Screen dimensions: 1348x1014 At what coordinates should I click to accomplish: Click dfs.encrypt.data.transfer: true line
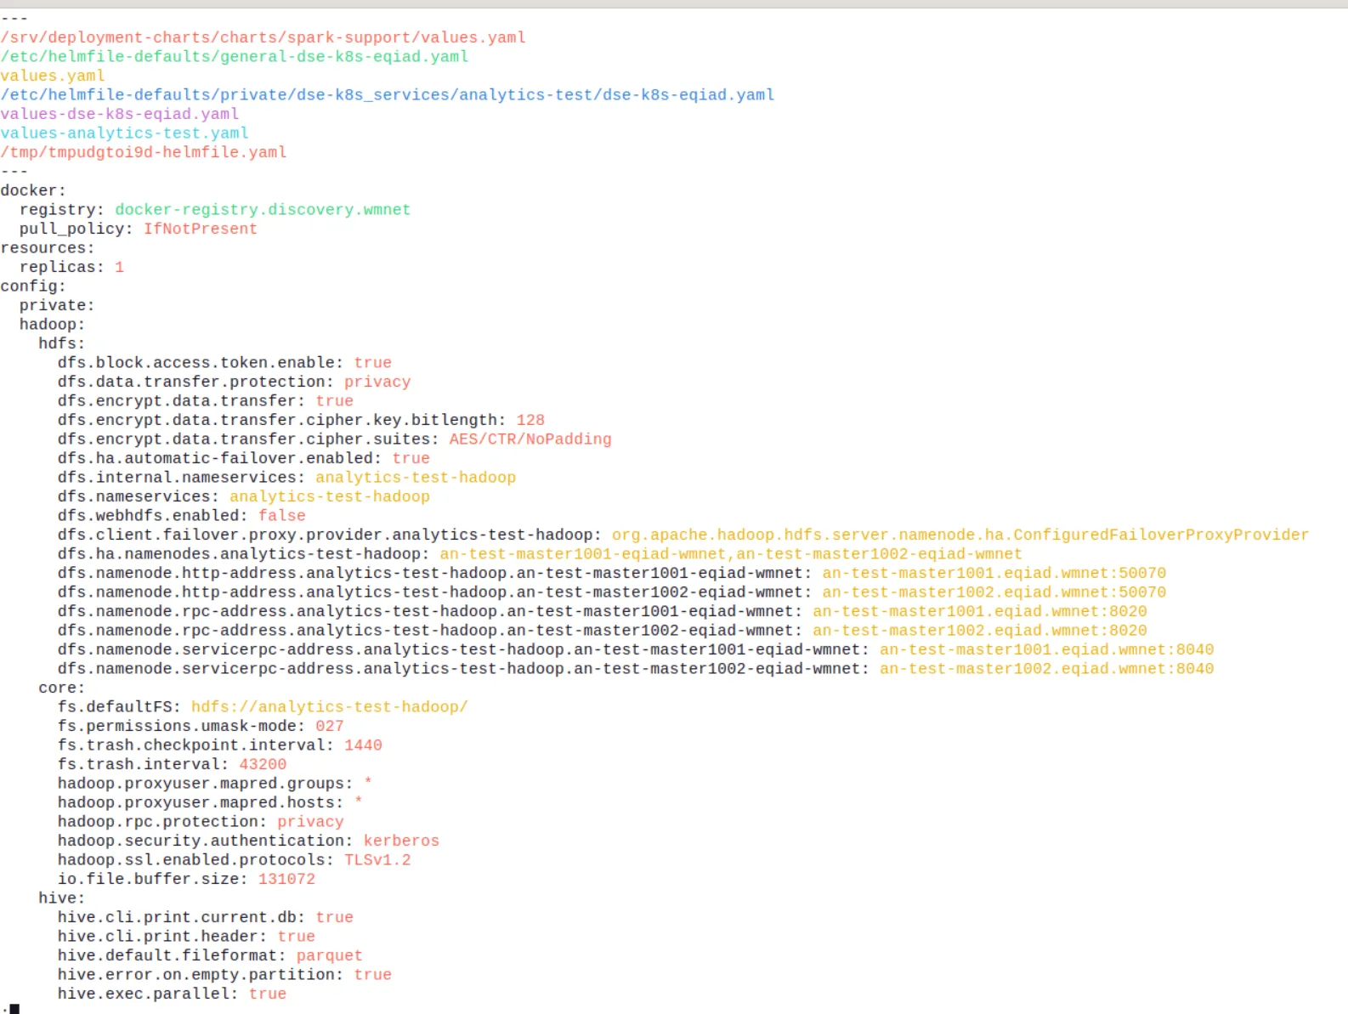206,400
